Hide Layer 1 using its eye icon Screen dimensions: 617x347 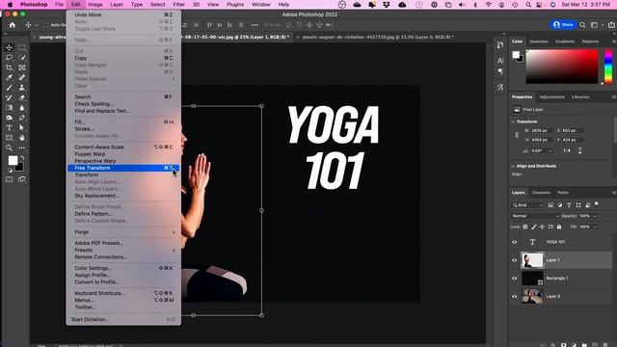[x=514, y=260]
